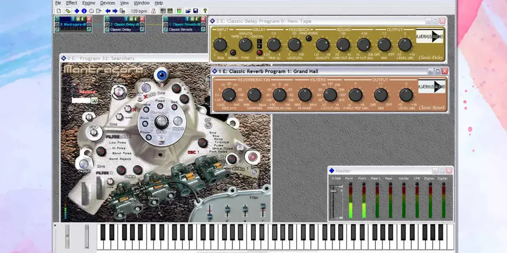The image size is (507, 253).
Task: Select Saw waveform in OSC 1 list
Action: pos(216,136)
